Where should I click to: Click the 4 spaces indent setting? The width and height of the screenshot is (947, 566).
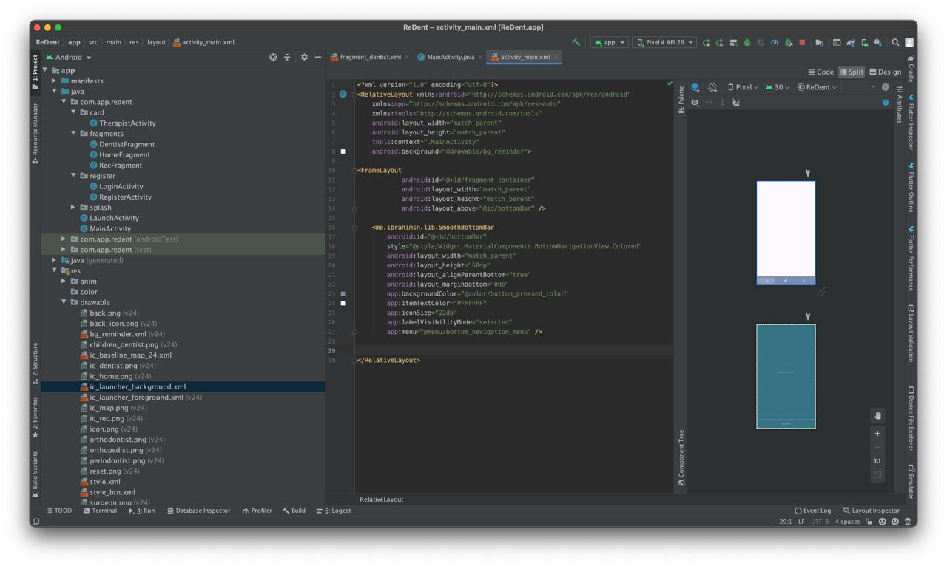point(848,522)
